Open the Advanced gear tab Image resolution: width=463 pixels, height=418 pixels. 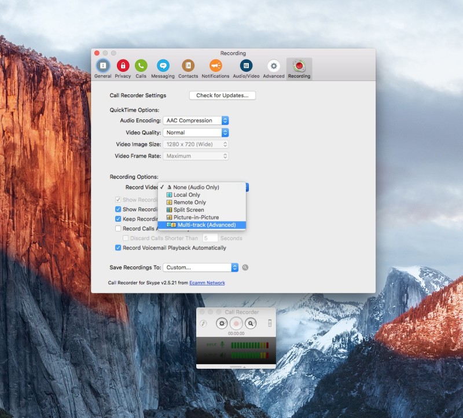click(x=274, y=68)
